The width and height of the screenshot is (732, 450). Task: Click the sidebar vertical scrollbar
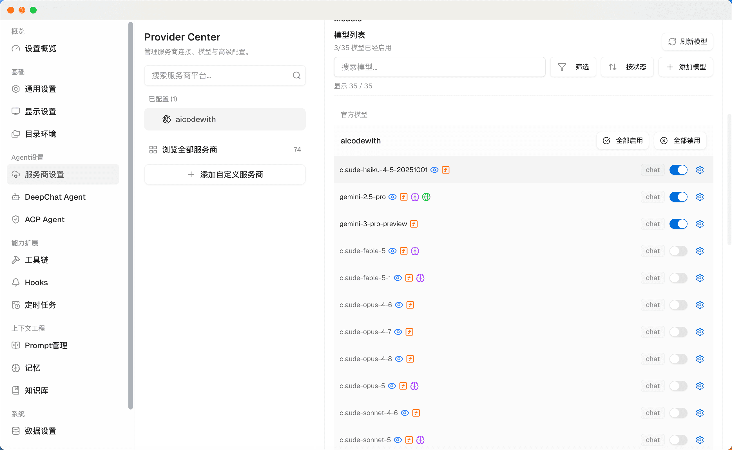(130, 216)
